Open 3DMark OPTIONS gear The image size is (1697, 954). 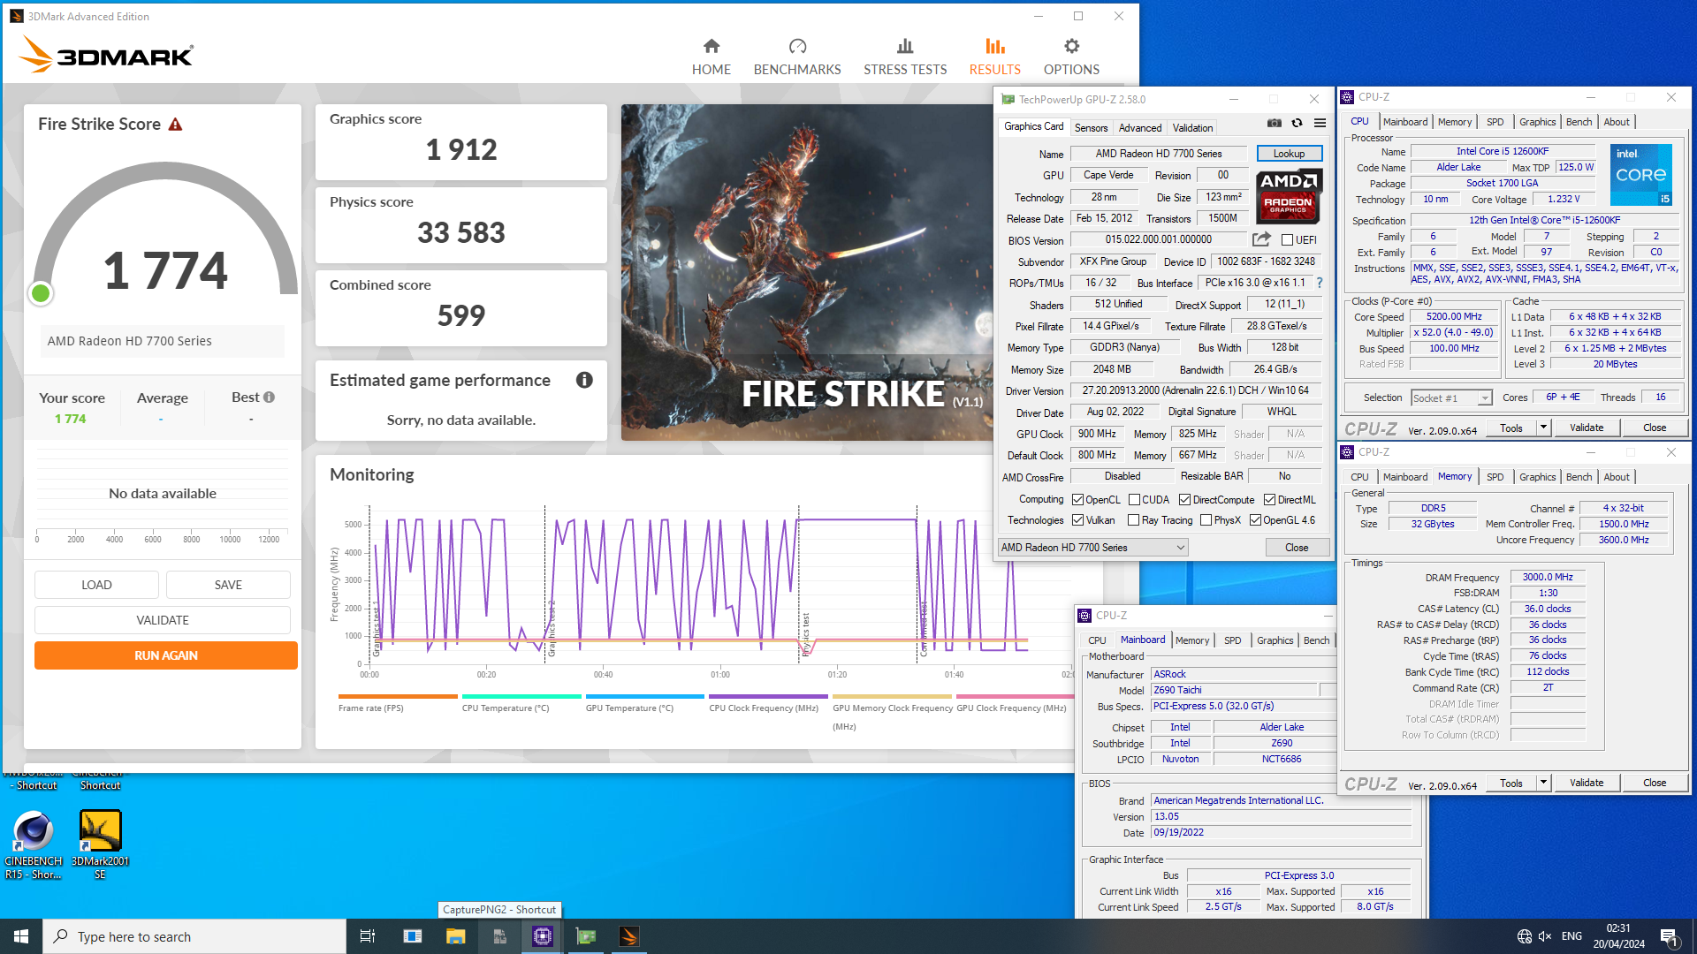point(1071,57)
